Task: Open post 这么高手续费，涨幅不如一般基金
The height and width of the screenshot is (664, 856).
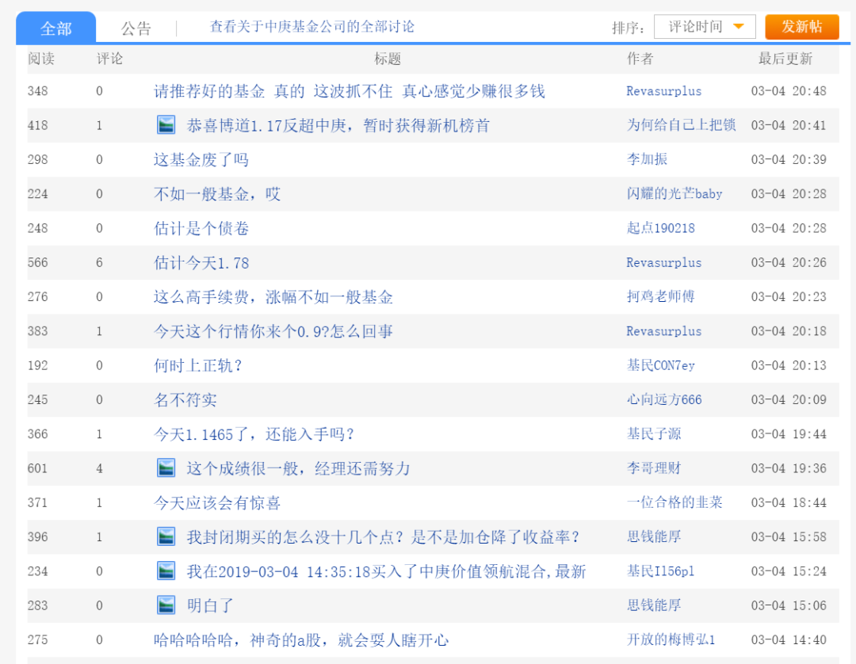Action: (273, 297)
